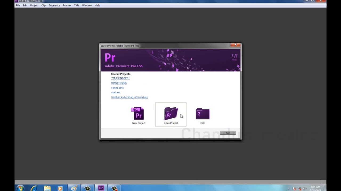
Task: Open the Title menu
Action: point(76,5)
